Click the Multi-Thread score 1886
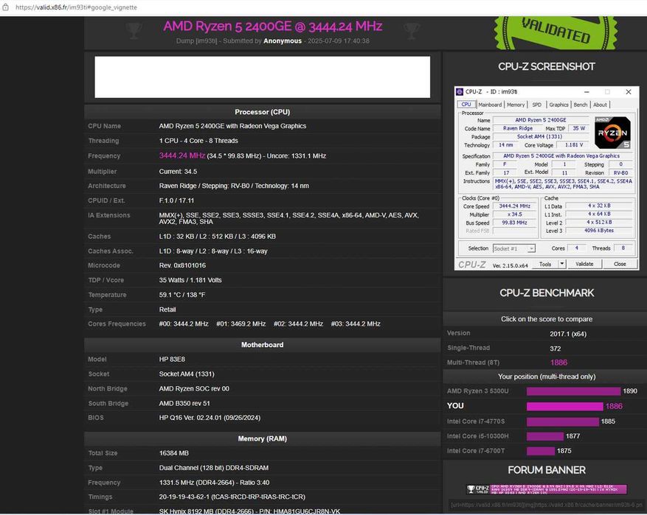647x515 pixels. [558, 362]
